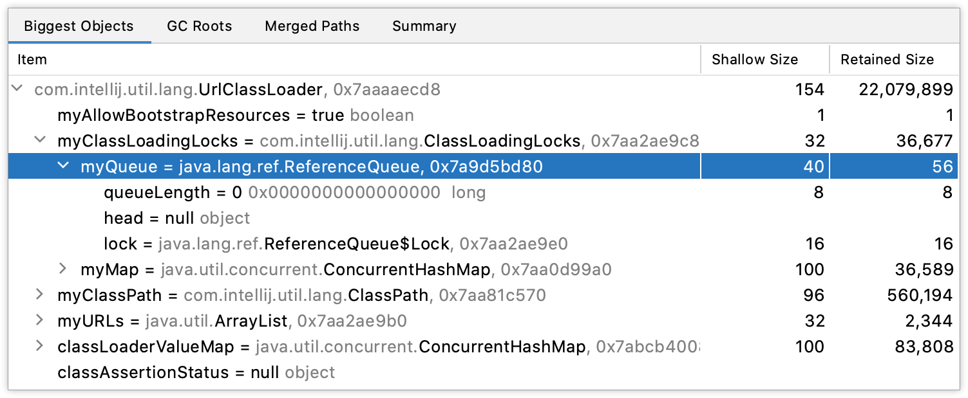Image resolution: width=968 pixels, height=398 pixels.
Task: Switch to the GC Roots tab
Action: point(199,26)
